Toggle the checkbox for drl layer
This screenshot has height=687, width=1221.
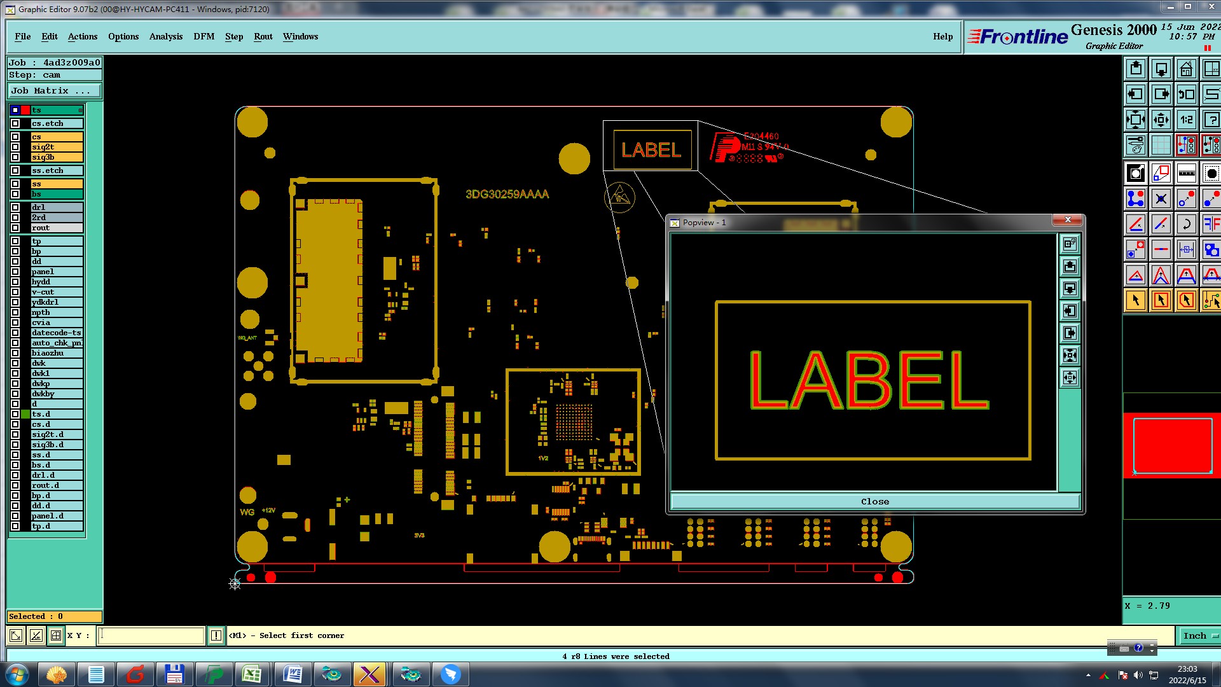point(15,207)
